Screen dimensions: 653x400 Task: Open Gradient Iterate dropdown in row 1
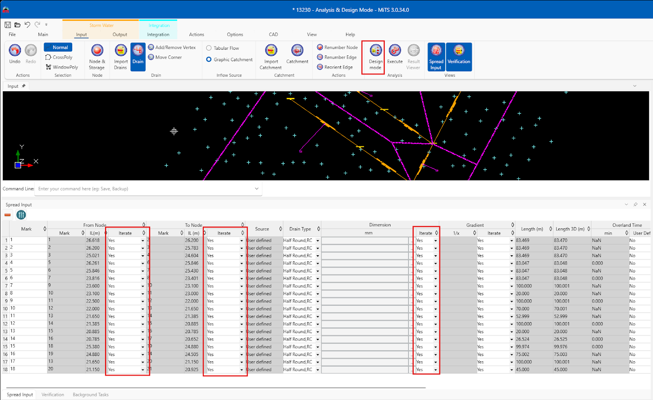coord(511,241)
